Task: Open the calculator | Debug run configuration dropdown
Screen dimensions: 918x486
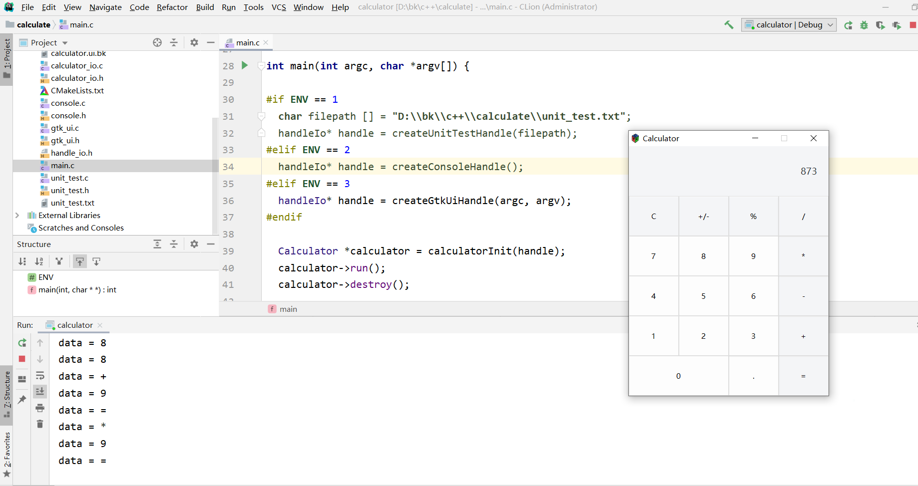Action: [x=789, y=24]
